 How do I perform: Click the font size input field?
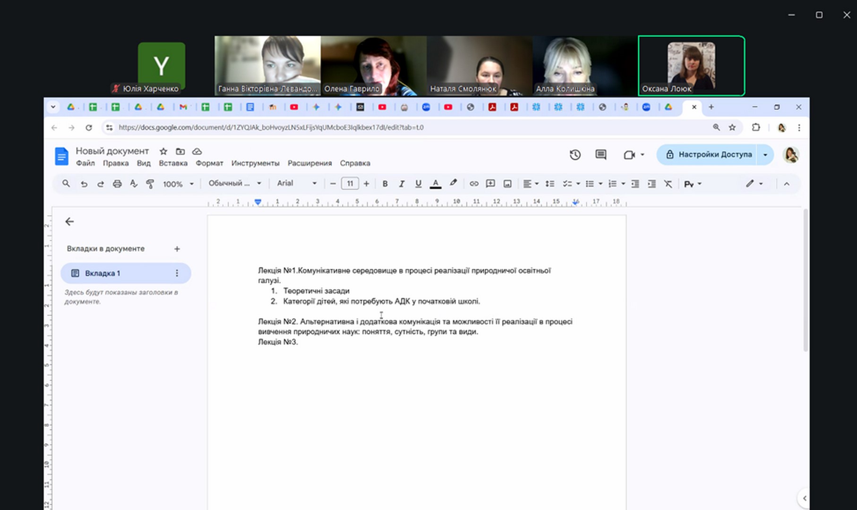[350, 184]
